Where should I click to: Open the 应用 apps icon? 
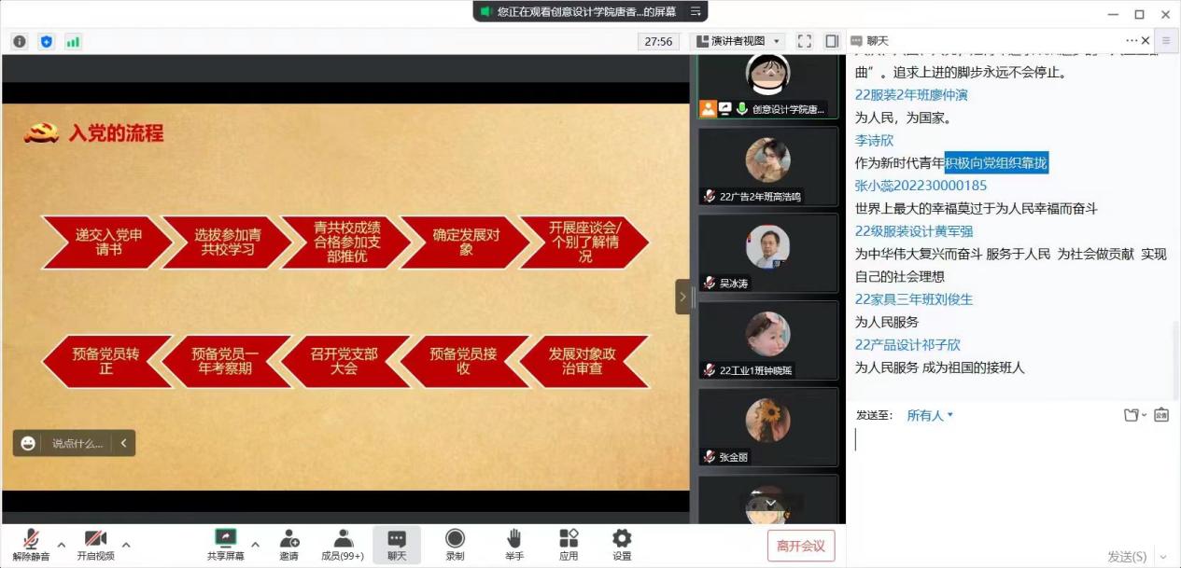tap(569, 545)
